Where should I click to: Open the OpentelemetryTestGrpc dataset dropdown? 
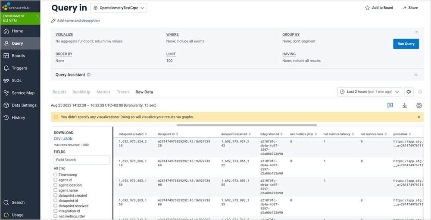point(119,8)
